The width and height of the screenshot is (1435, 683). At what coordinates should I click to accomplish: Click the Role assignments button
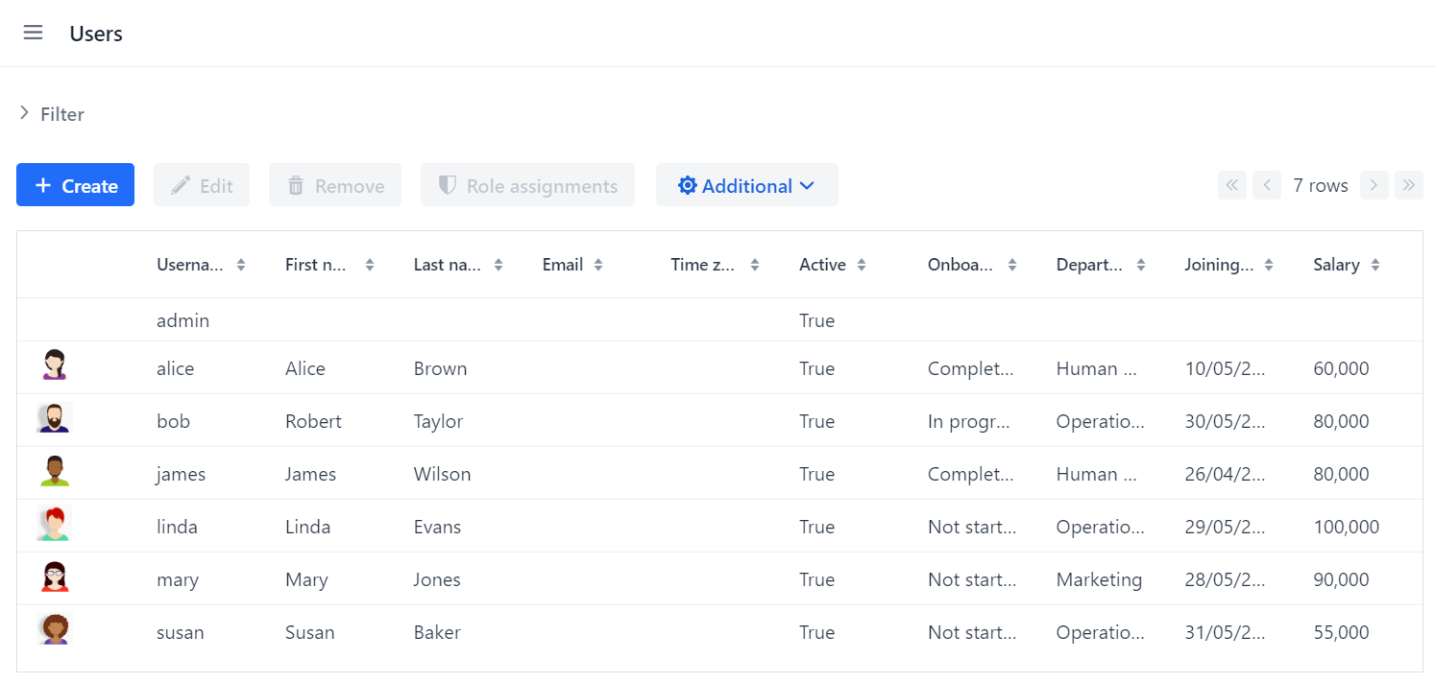point(527,184)
